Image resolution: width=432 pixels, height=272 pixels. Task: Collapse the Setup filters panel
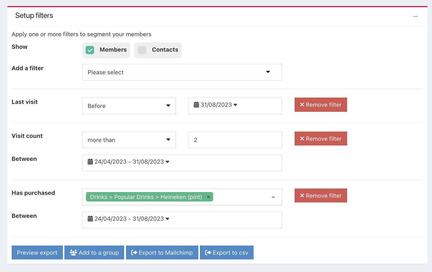pos(415,16)
